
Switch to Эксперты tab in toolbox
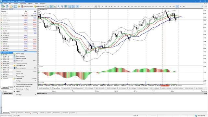point(65,113)
